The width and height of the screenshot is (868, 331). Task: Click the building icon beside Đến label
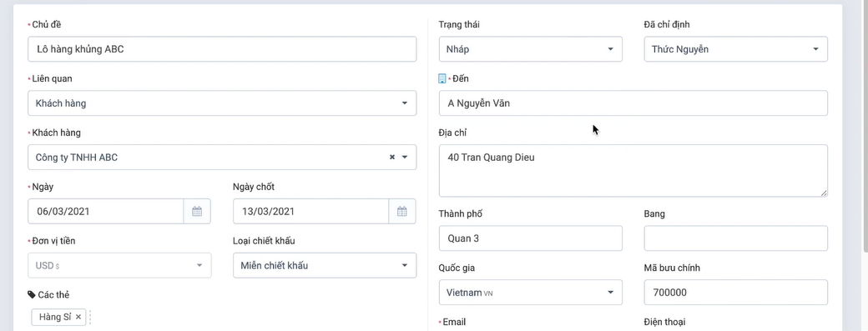(x=442, y=78)
